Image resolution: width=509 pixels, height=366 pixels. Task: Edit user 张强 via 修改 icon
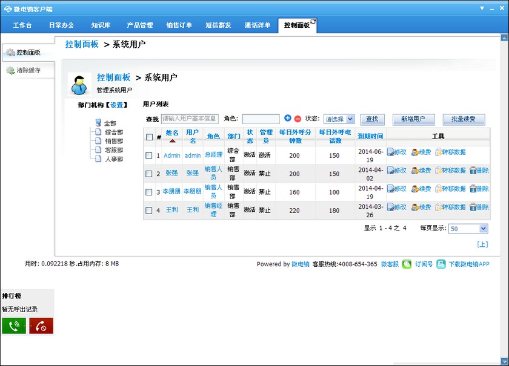pyautogui.click(x=391, y=170)
